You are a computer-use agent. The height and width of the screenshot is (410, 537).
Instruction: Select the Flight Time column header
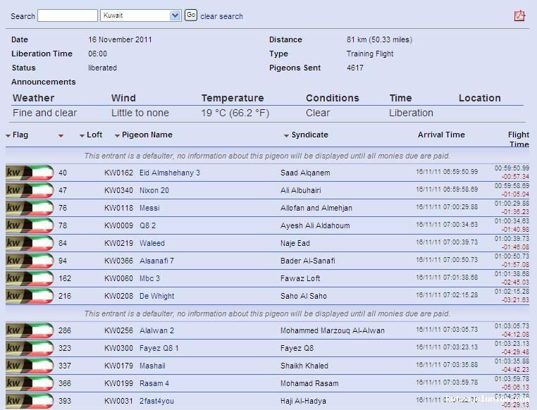tap(518, 139)
